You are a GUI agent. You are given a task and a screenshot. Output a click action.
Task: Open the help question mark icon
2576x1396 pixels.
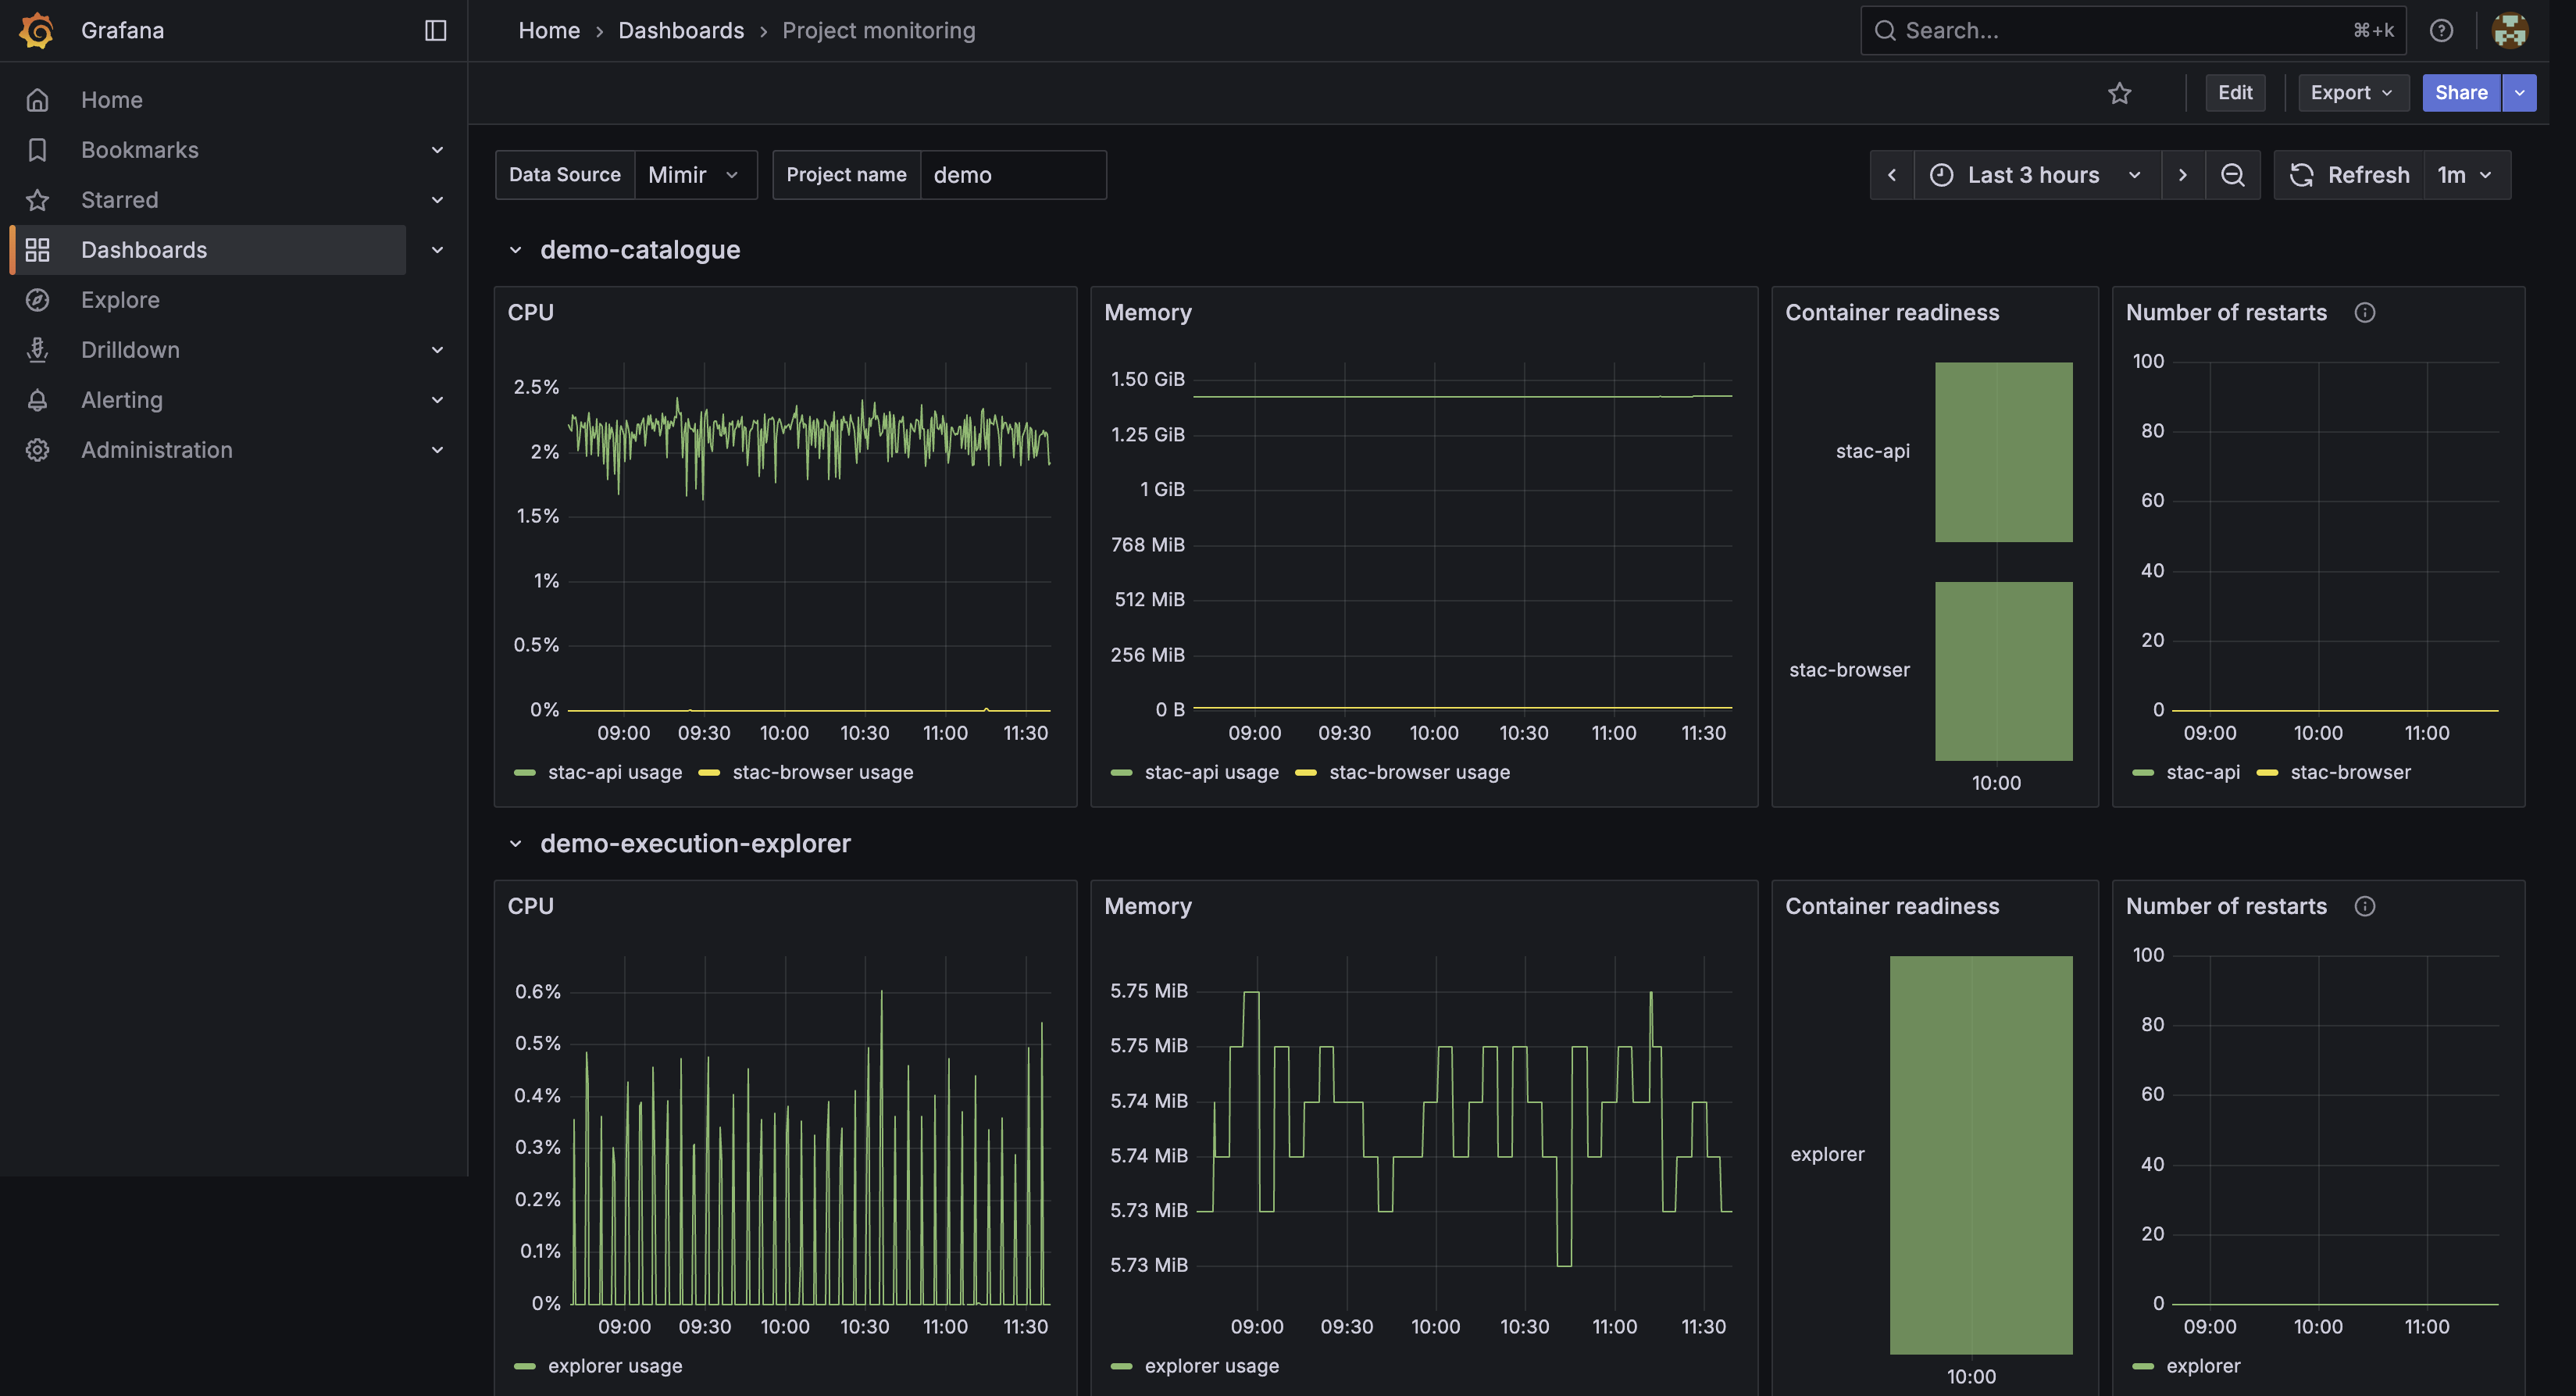pos(2441,30)
